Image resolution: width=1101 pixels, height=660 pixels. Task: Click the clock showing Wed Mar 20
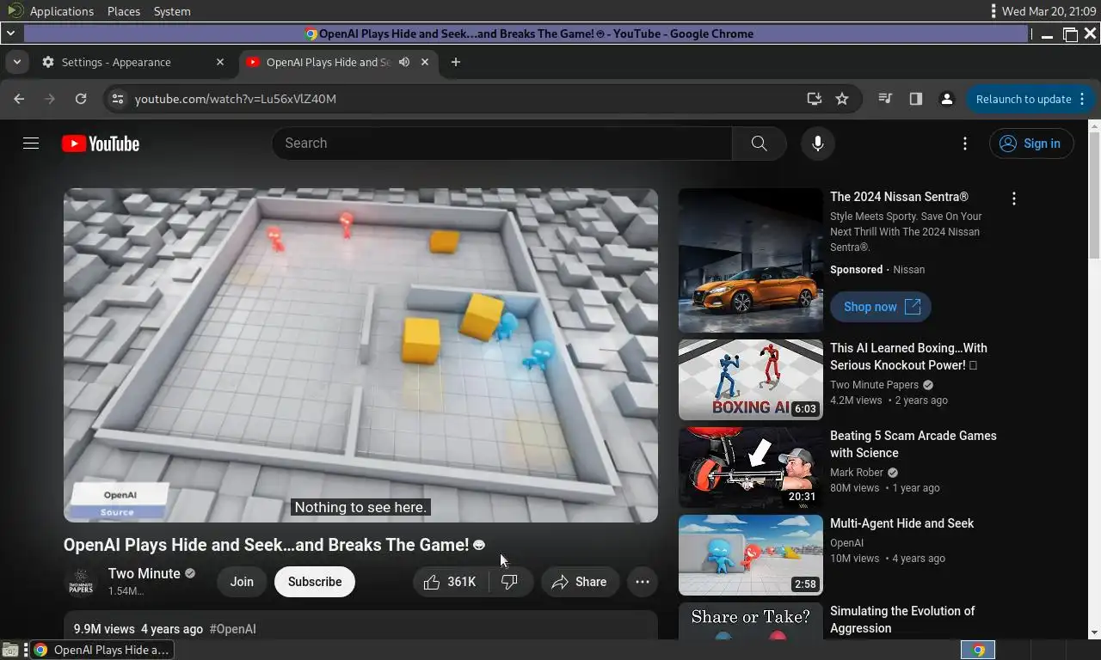(x=1049, y=11)
